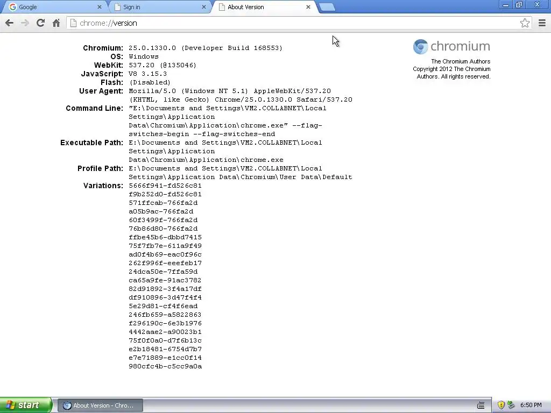Close the Google tab
The image size is (551, 413).
click(x=100, y=7)
